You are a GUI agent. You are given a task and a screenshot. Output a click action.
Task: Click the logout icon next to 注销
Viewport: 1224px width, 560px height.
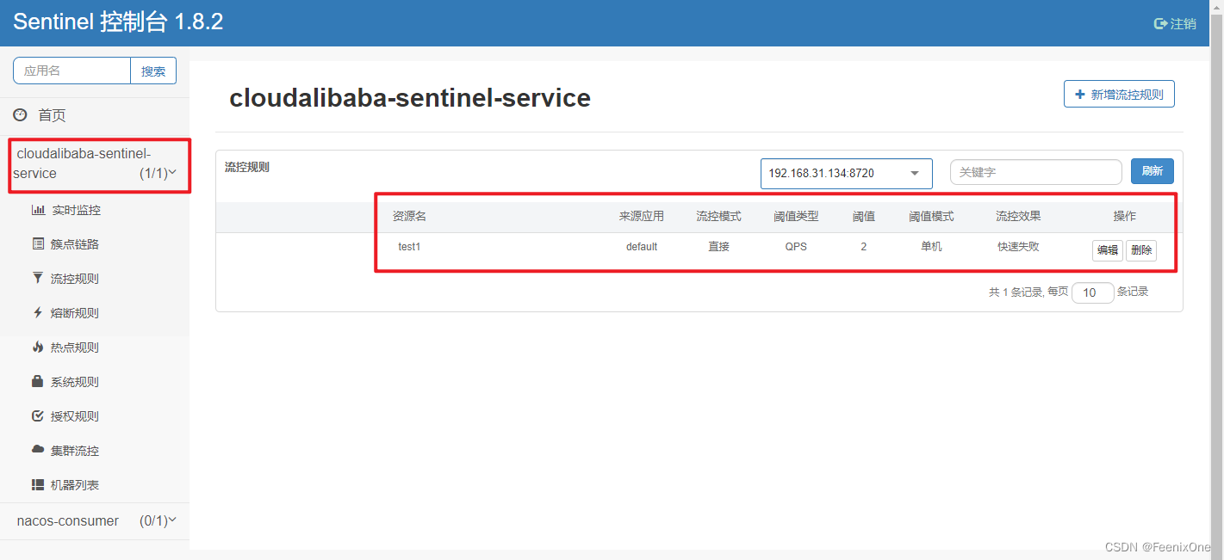click(x=1160, y=23)
